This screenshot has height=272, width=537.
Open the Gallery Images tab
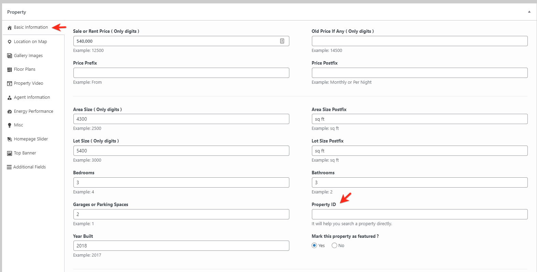[x=33, y=56]
